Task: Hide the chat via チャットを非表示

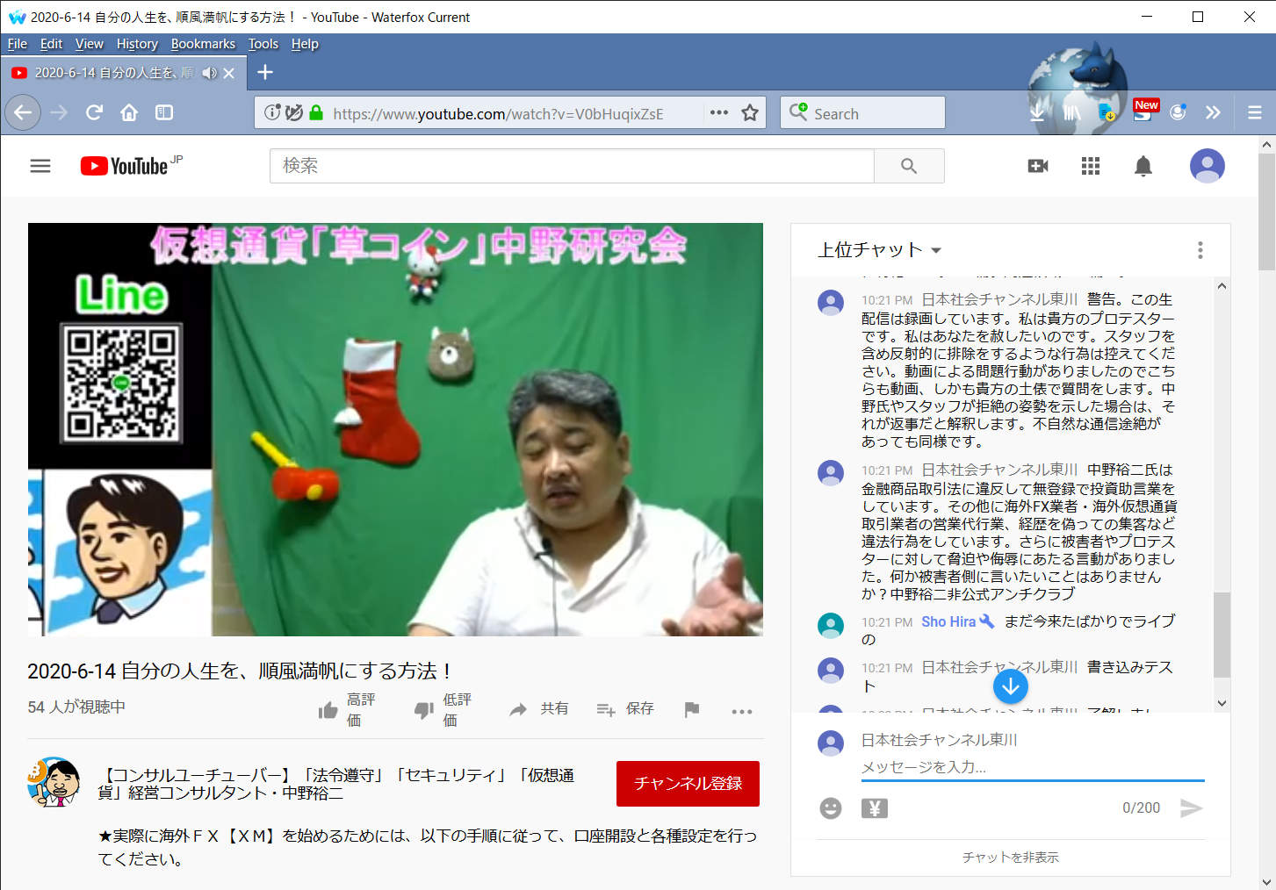Action: click(x=1010, y=858)
